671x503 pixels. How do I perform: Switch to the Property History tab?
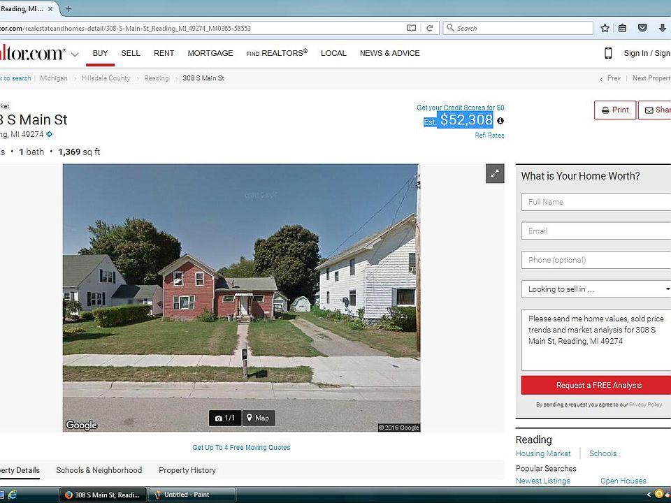pos(187,470)
